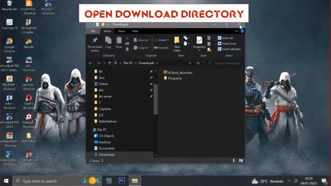Viewport: 331px width, 186px height.
Task: Click Select none in the ribbon
Action: tap(227, 43)
